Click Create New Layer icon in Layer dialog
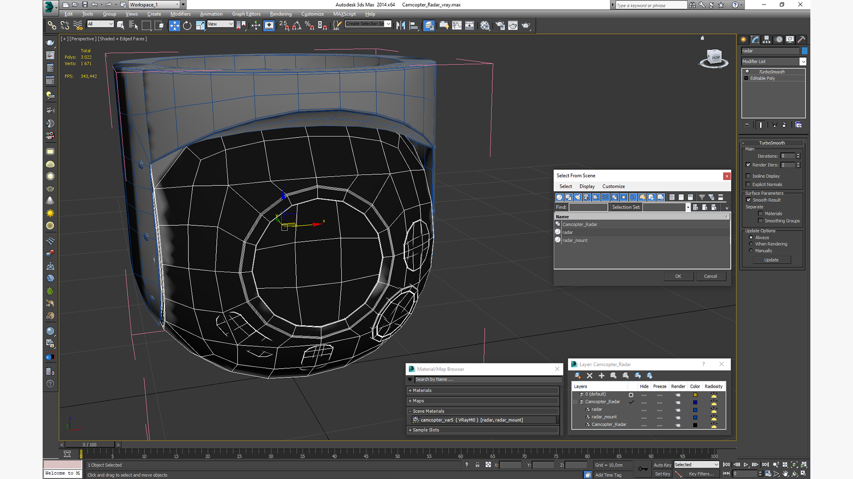 click(x=578, y=376)
